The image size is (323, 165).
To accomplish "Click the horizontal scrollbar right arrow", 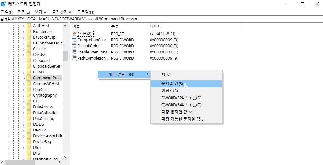I will point(60,162).
